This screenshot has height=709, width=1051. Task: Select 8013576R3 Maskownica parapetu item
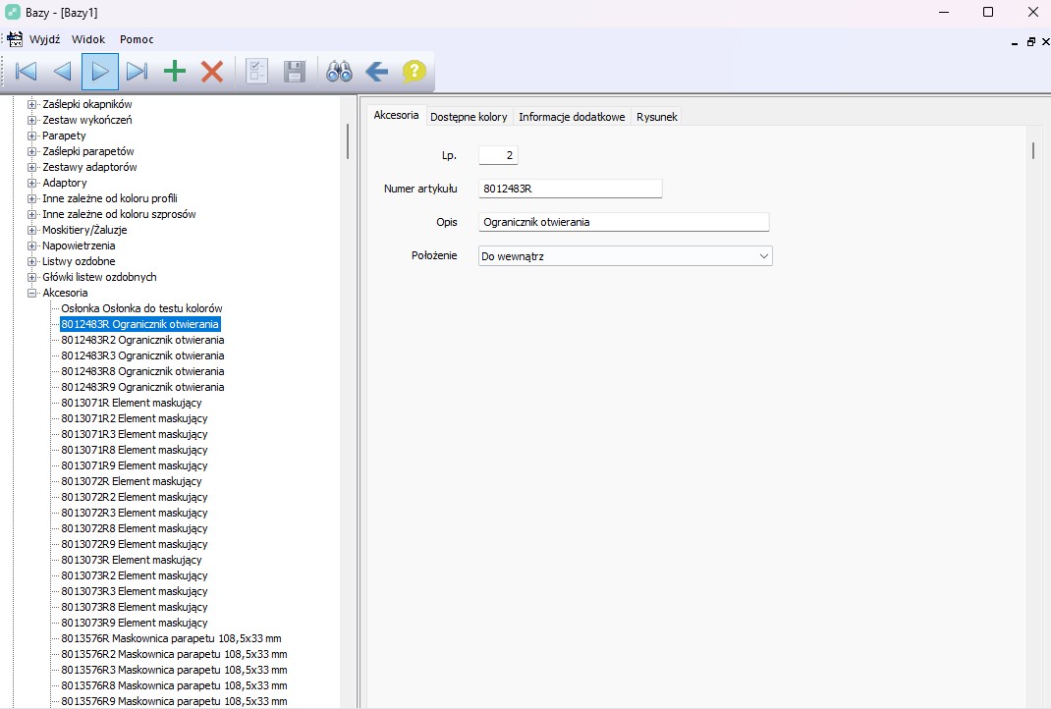[x=174, y=670]
